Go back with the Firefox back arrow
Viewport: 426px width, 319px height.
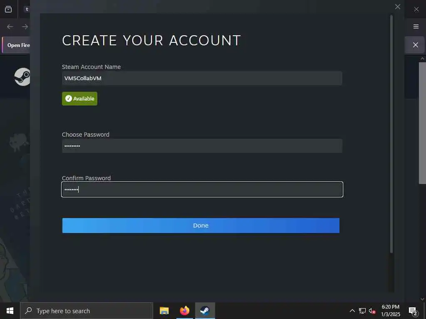[10, 27]
